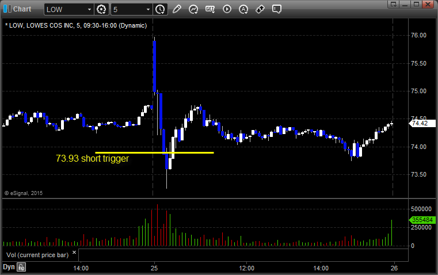The height and width of the screenshot is (275, 438).
Task: Click the 14:00 label before the 25 date
Action: point(81,268)
